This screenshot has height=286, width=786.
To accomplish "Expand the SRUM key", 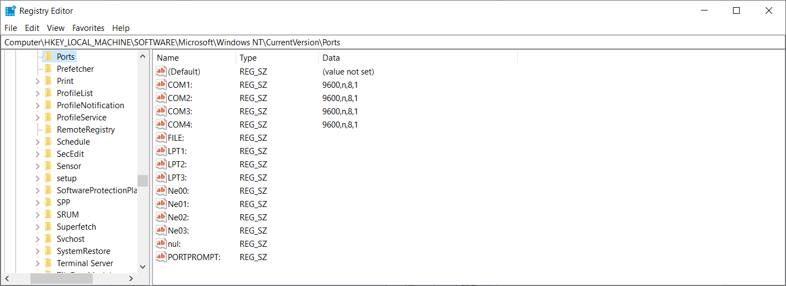I will [x=38, y=215].
